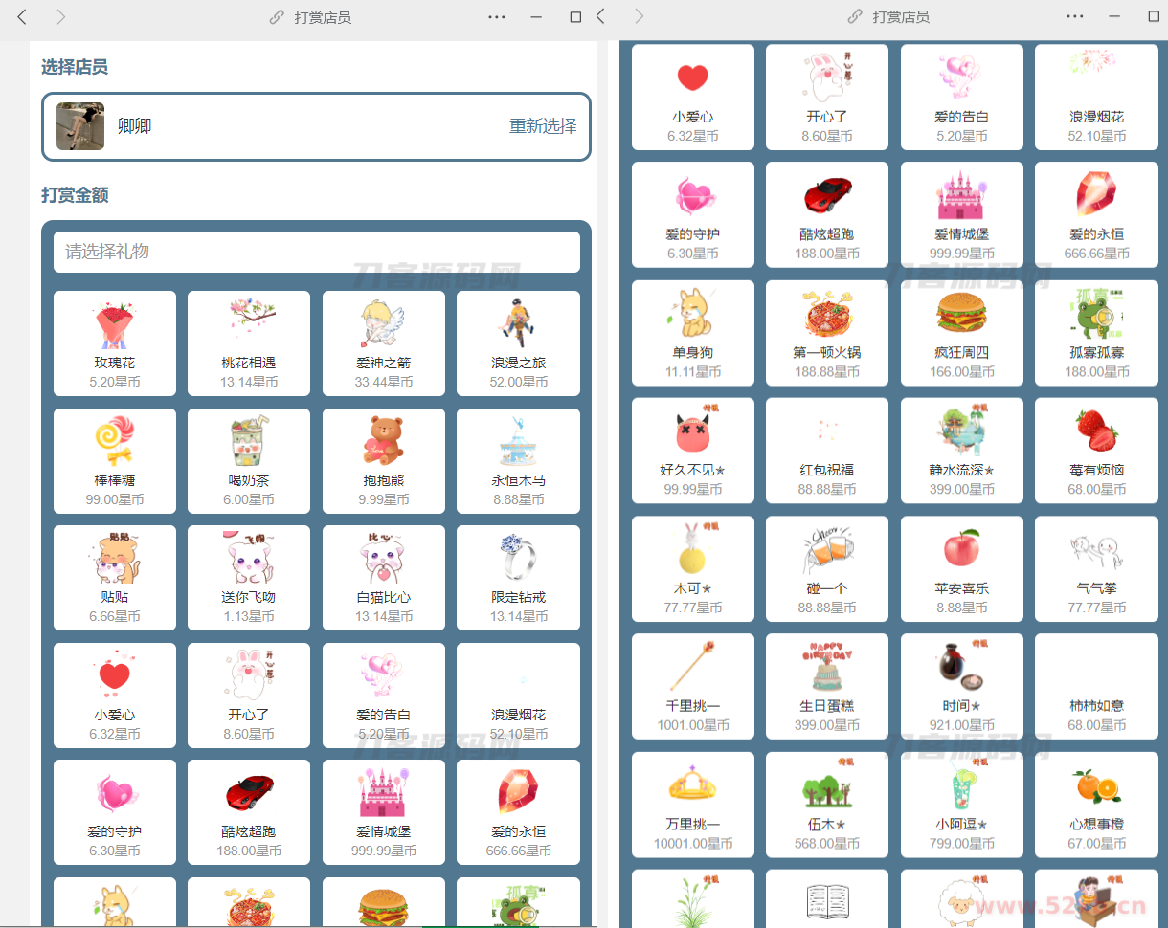This screenshot has width=1168, height=928.
Task: Select the 莓有烦恼 strawberry gift
Action: click(x=1096, y=450)
